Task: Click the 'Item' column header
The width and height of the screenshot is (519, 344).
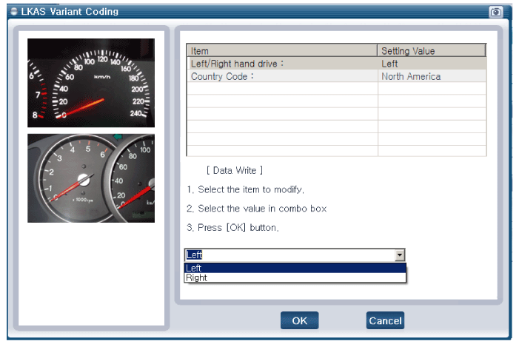Action: tap(281, 51)
